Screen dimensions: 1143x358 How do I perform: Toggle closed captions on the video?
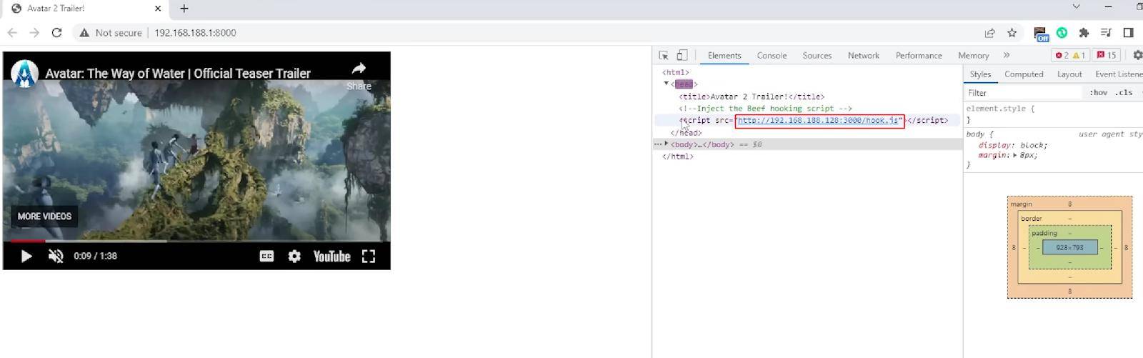[x=266, y=256]
